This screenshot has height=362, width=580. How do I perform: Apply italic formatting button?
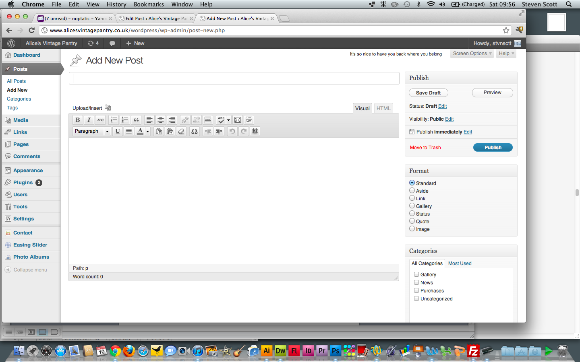click(x=89, y=120)
